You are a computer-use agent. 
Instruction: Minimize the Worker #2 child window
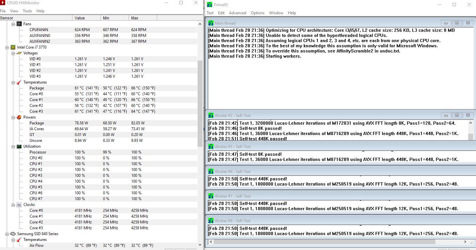446,115
